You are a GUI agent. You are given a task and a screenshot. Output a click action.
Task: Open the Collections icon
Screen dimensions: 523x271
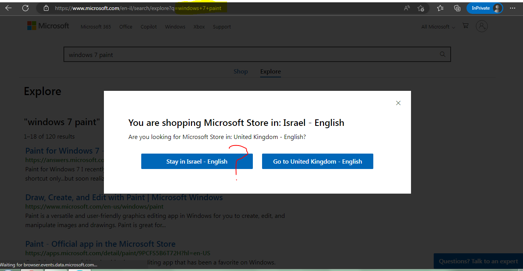click(x=457, y=8)
